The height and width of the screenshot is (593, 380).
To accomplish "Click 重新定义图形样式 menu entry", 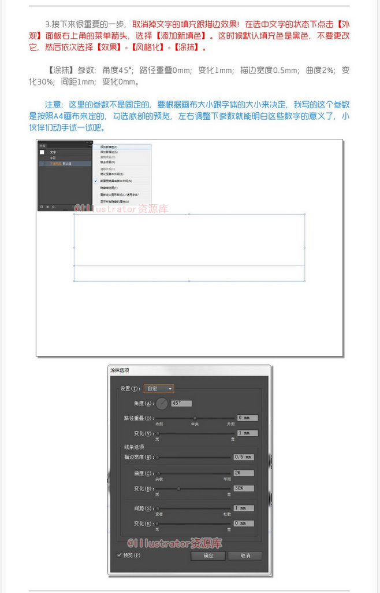I will tap(122, 194).
